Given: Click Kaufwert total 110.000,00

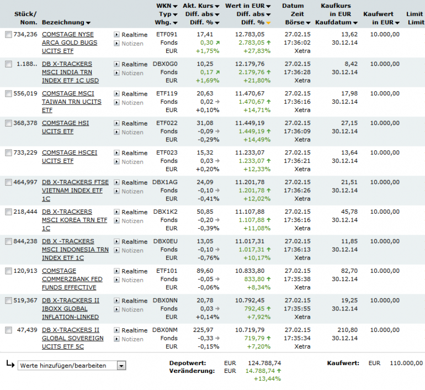Looking at the screenshot, I should pos(406,363).
